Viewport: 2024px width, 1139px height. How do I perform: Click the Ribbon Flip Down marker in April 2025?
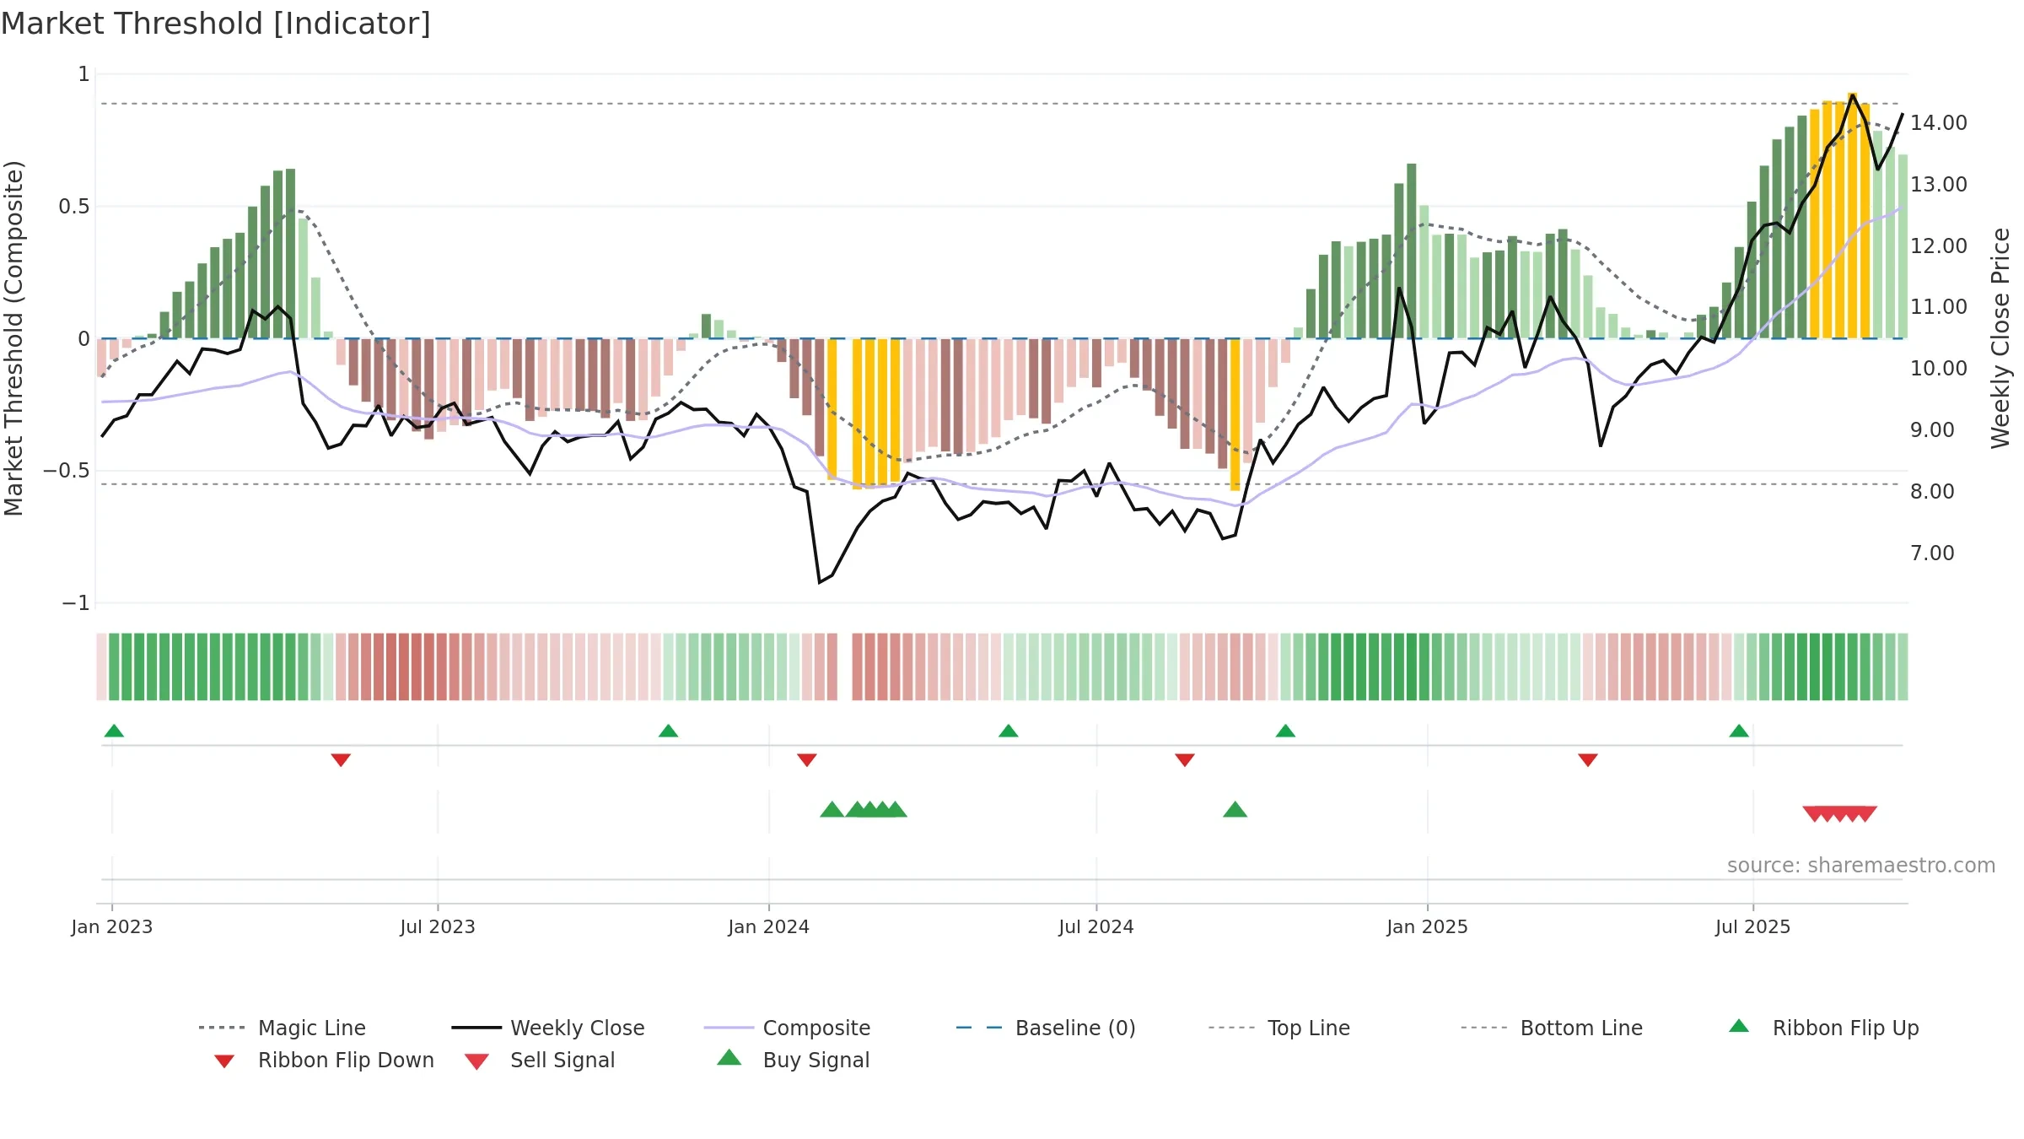pos(1588,760)
